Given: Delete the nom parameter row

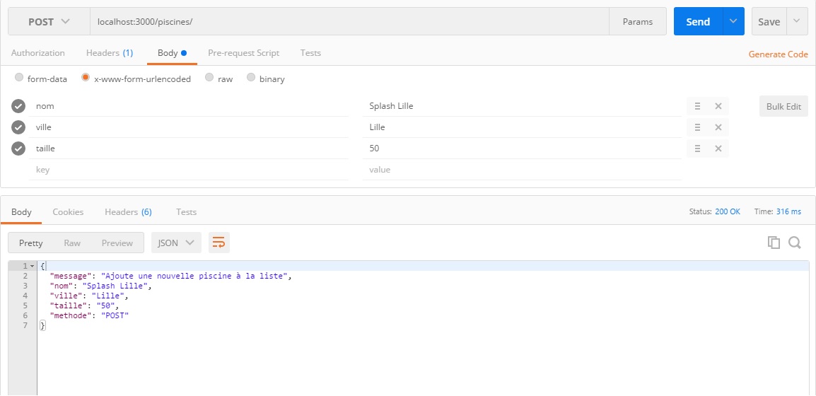Looking at the screenshot, I should pyautogui.click(x=718, y=106).
